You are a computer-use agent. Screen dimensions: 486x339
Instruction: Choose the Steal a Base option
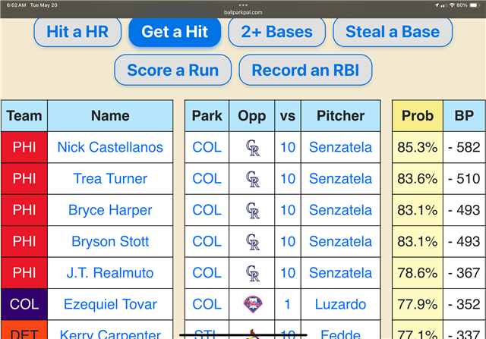(x=393, y=32)
